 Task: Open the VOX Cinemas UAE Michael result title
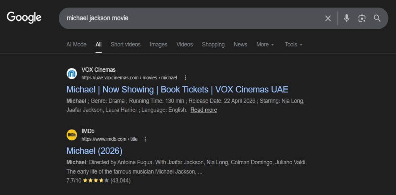coord(177,89)
